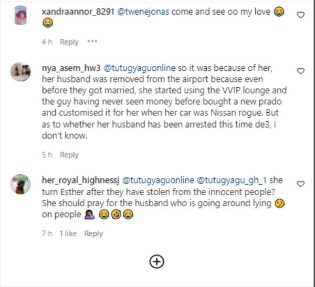This screenshot has width=315, height=287.
Task: Like xandraannor_8291's comment with heart icon
Action: (x=300, y=15)
